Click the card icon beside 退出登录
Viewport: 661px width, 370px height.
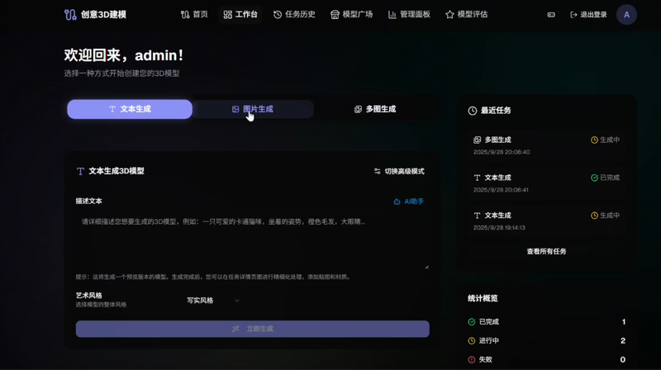click(551, 15)
